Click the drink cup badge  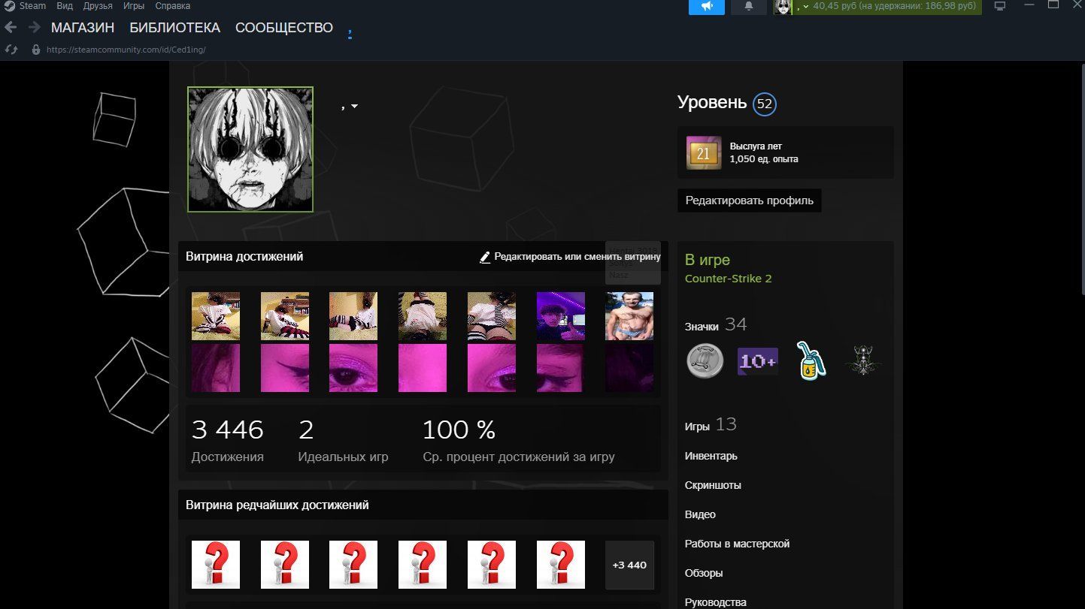point(811,361)
